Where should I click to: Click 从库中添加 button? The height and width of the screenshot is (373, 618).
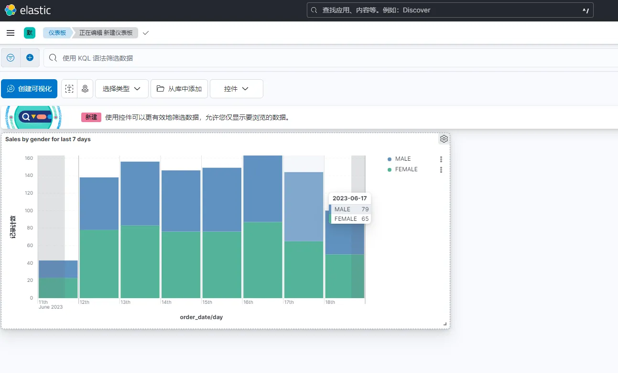pyautogui.click(x=179, y=89)
